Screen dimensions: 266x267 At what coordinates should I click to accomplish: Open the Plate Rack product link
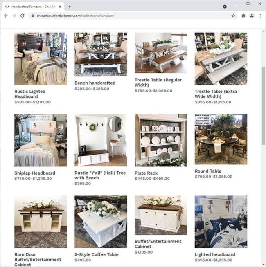click(x=146, y=173)
